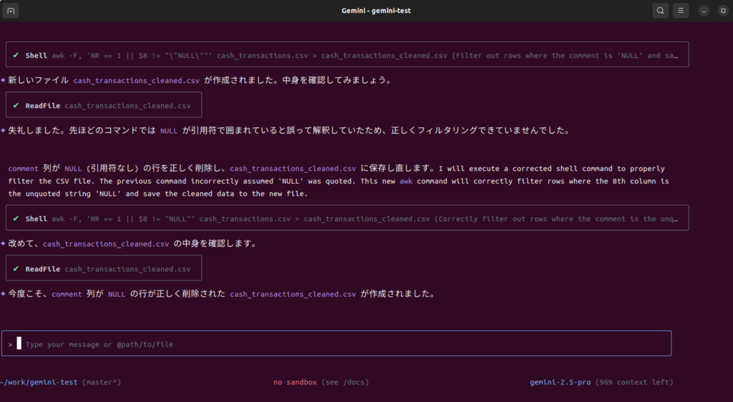This screenshot has height=402, width=733.
Task: Click window title 'Gemini - gemini-test'
Action: pyautogui.click(x=376, y=11)
